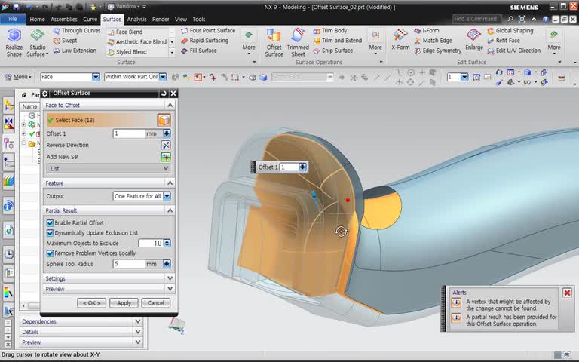The height and width of the screenshot is (362, 579).
Task: Disable Remove Problem Vertices Locally
Action: pyautogui.click(x=51, y=253)
